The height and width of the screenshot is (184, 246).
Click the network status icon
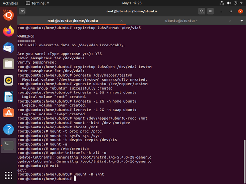click(x=222, y=3)
